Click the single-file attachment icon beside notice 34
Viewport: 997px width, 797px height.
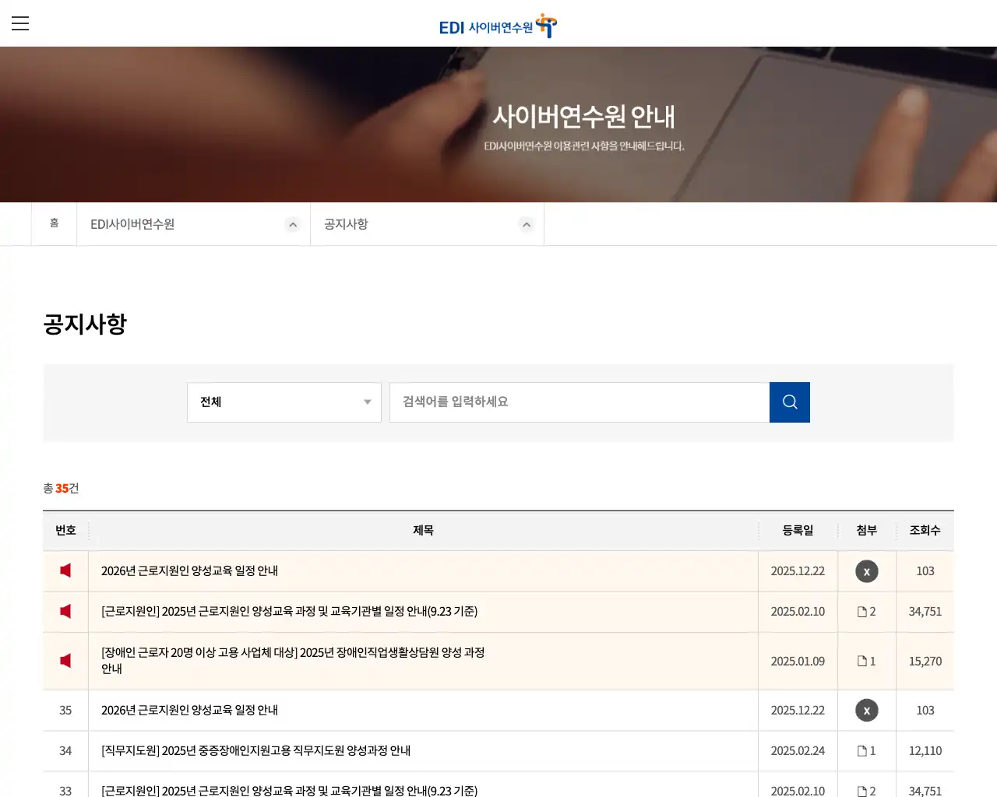tap(866, 750)
